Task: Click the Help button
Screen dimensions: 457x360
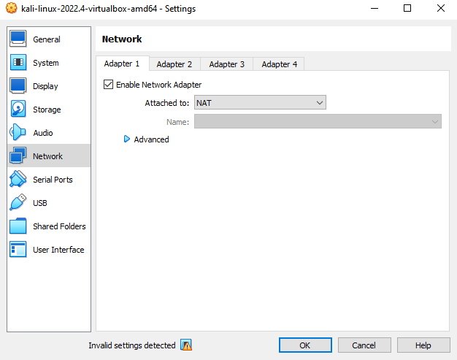Action: tap(423, 345)
